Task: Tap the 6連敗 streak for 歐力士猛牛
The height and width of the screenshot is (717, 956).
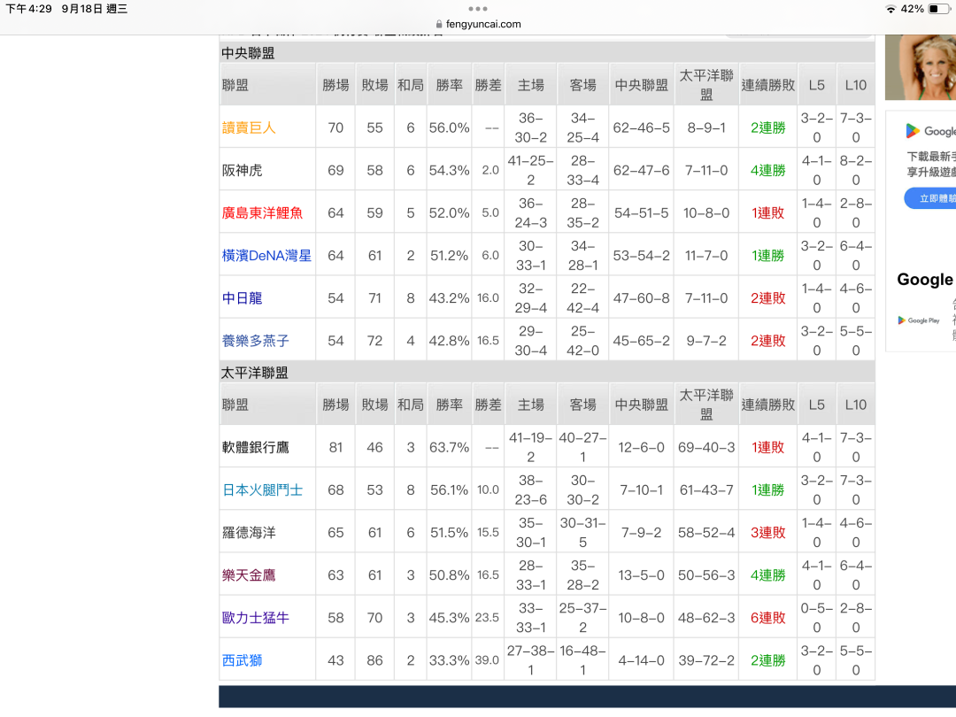Action: (768, 618)
